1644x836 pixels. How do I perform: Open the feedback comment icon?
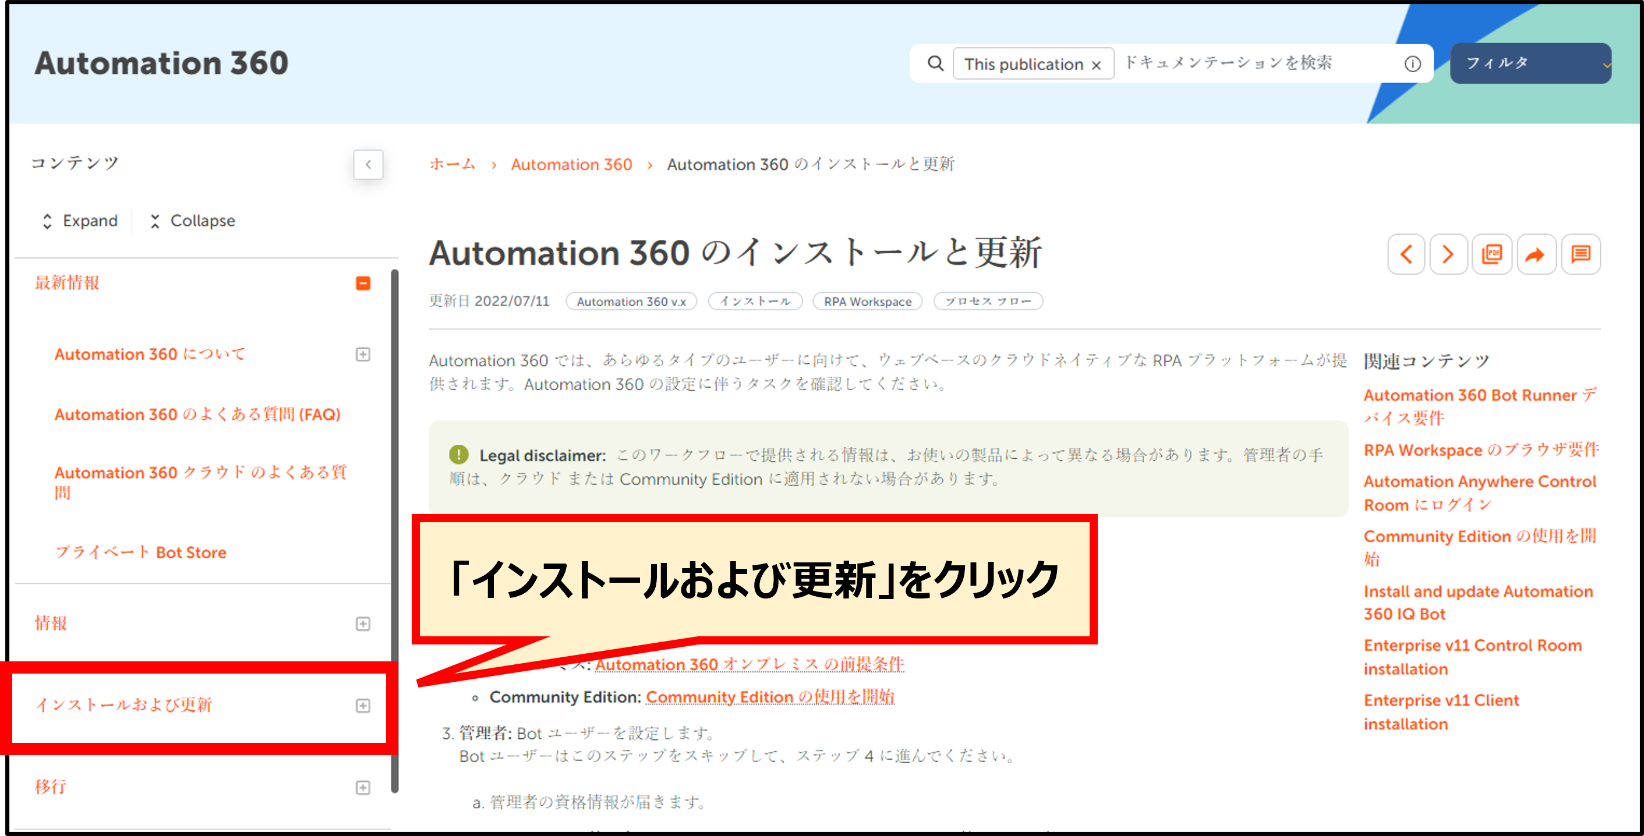coord(1580,254)
